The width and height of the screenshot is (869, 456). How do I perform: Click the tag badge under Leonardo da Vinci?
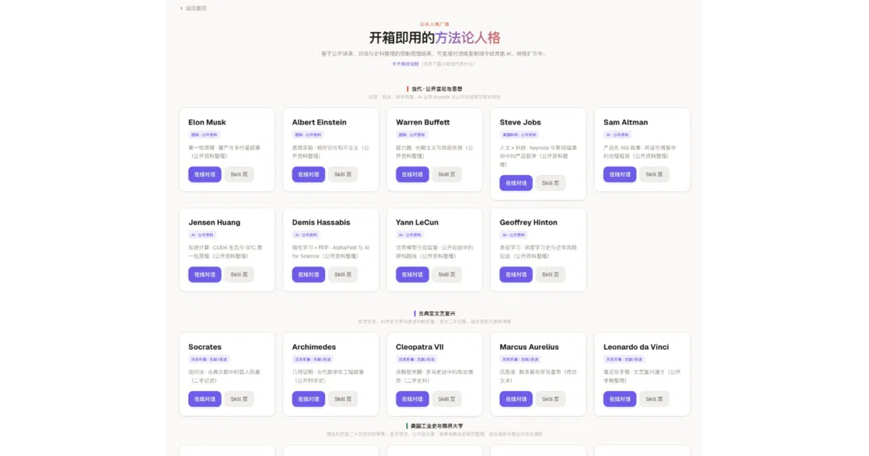coord(624,359)
